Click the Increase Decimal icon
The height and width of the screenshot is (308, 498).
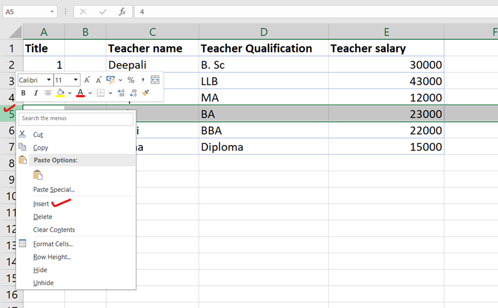click(x=121, y=93)
